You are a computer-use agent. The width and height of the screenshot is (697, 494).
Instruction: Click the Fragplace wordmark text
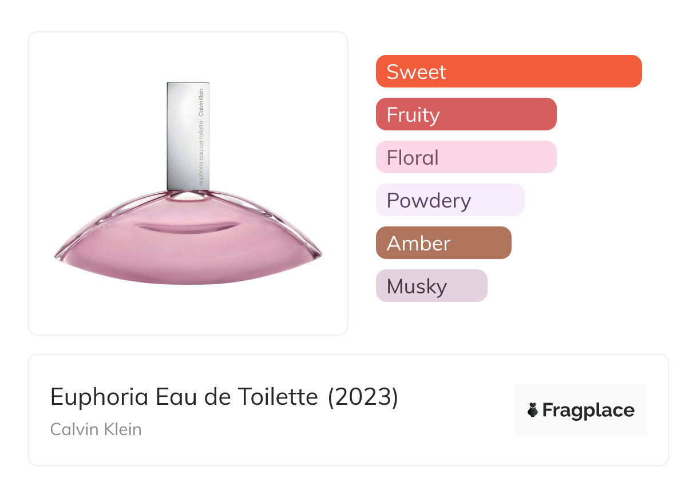click(x=588, y=410)
